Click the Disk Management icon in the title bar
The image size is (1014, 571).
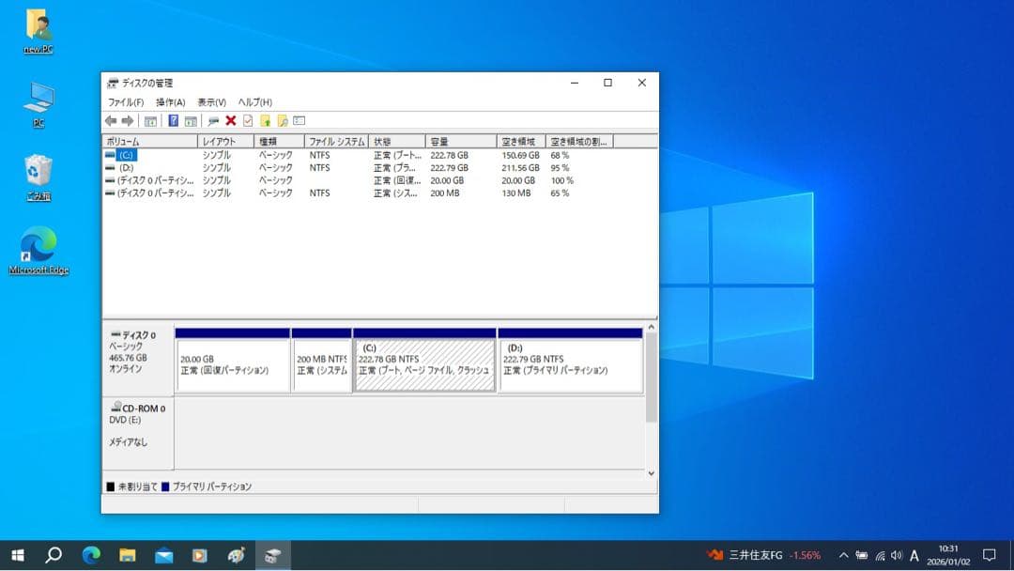(112, 83)
